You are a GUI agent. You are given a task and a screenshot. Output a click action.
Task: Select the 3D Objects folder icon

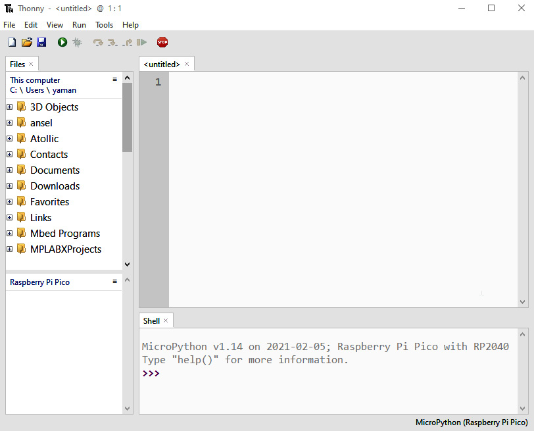[x=22, y=107]
